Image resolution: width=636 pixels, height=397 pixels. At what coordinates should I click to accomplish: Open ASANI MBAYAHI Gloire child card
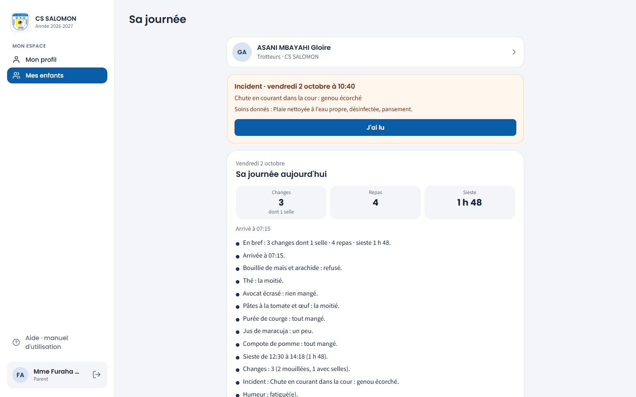pos(375,52)
